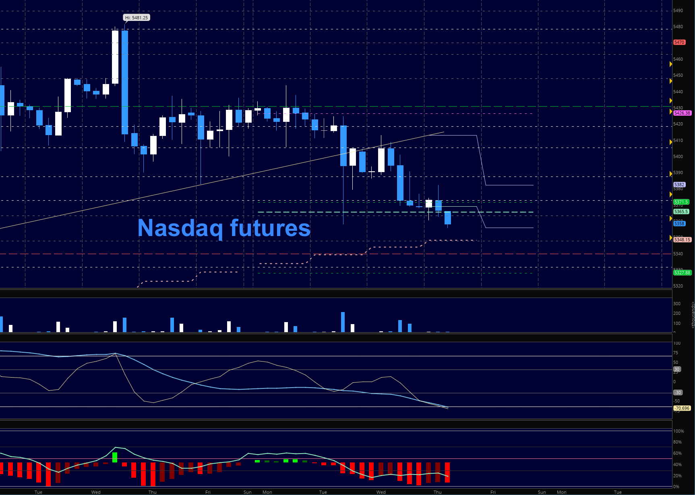Select the pink 5348.15 price label

point(682,240)
